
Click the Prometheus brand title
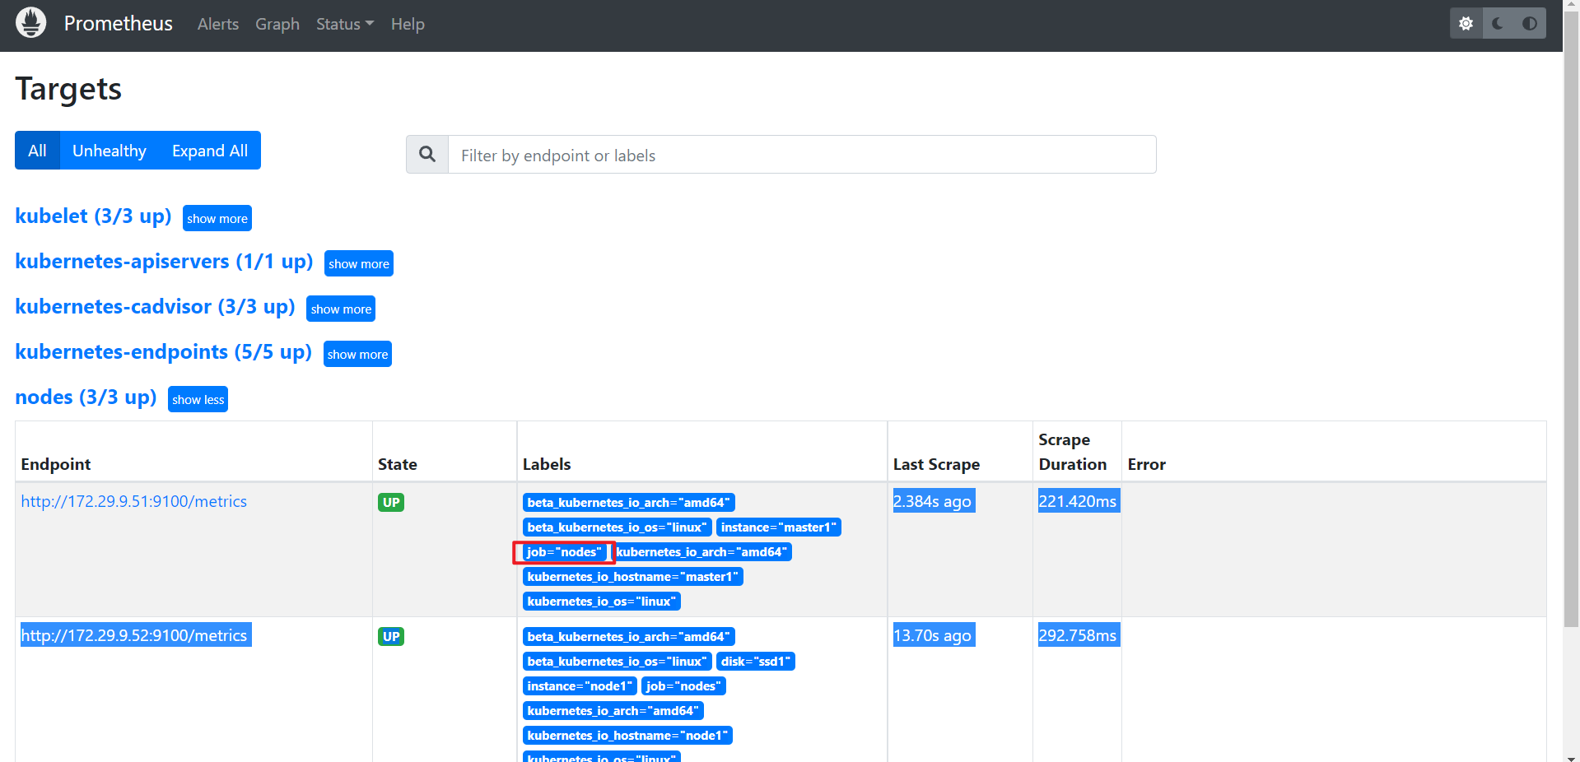[x=119, y=23]
